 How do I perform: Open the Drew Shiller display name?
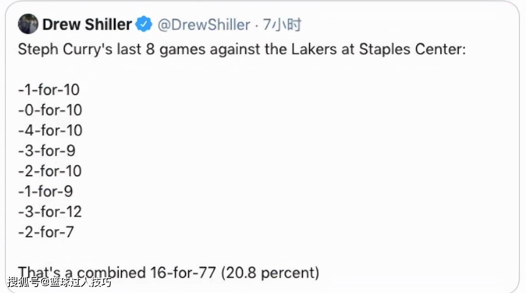pyautogui.click(x=87, y=24)
